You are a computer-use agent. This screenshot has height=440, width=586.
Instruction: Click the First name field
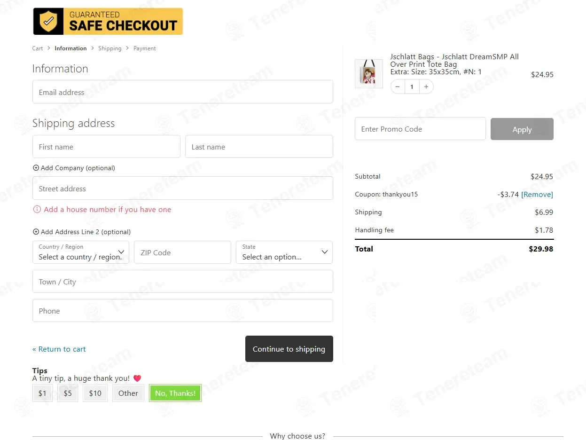(x=106, y=147)
